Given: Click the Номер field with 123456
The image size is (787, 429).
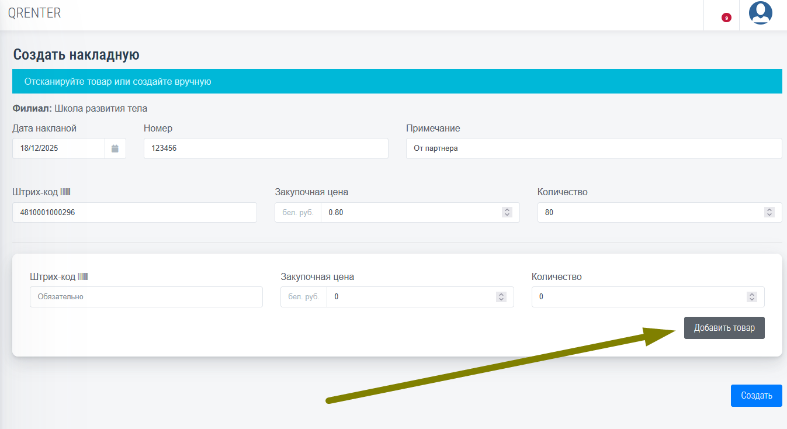Looking at the screenshot, I should pos(266,148).
